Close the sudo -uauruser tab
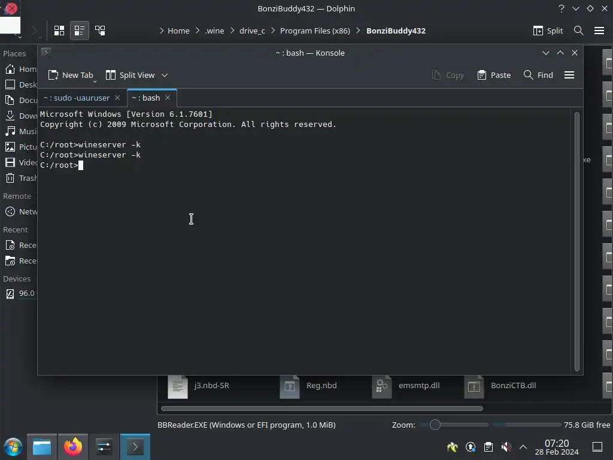Image resolution: width=613 pixels, height=460 pixels. coord(117,98)
